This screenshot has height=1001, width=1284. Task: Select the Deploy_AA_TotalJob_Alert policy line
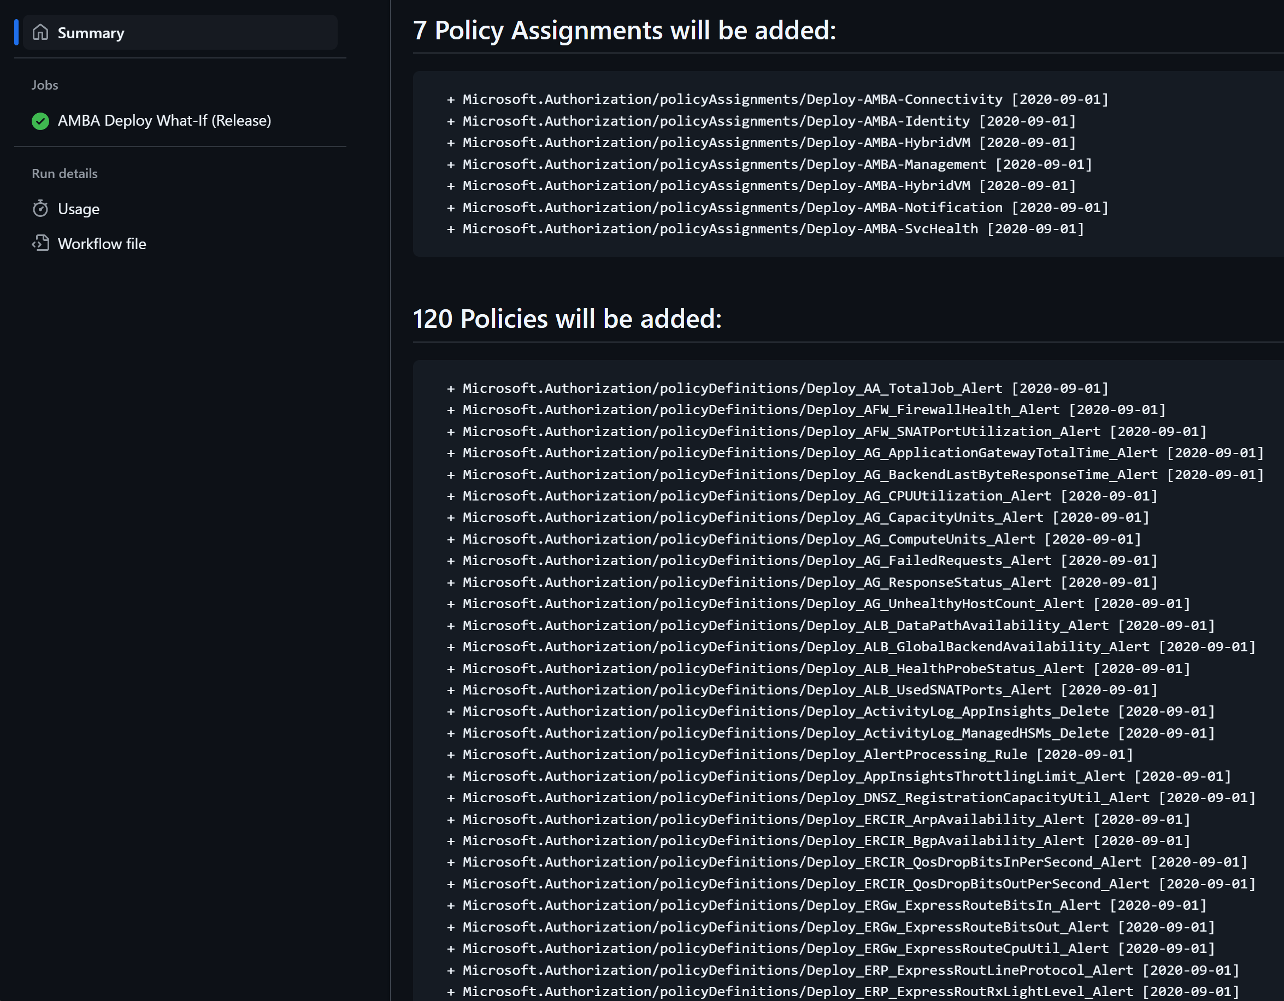point(778,388)
